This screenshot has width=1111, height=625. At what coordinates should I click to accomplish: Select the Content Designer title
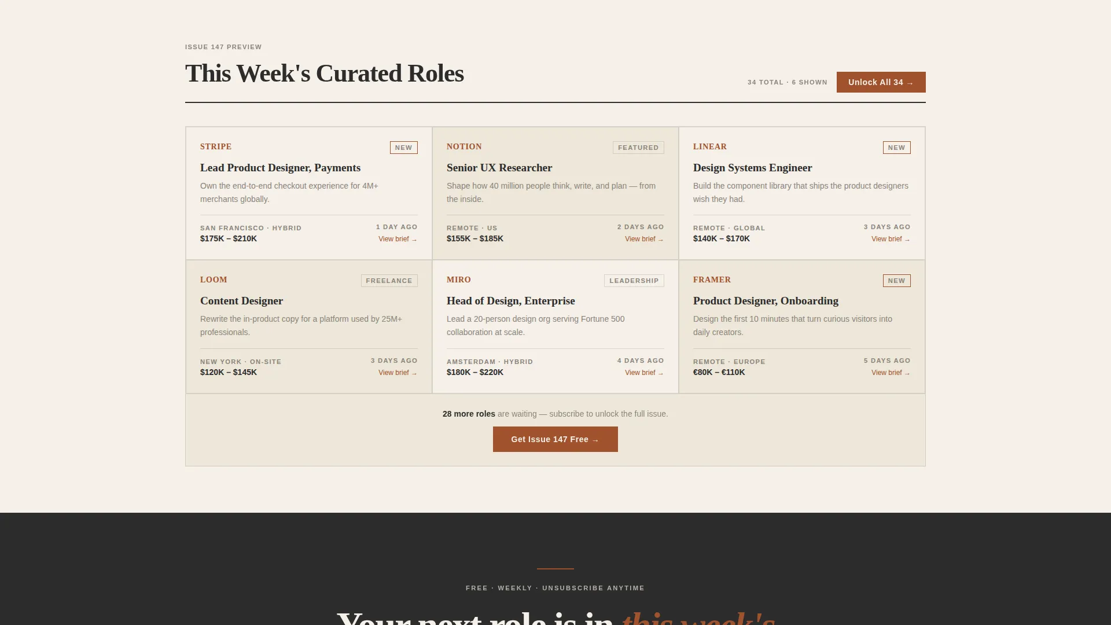coord(241,301)
